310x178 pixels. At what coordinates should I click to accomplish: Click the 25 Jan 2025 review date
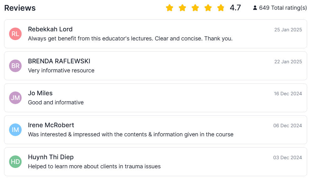(x=288, y=30)
